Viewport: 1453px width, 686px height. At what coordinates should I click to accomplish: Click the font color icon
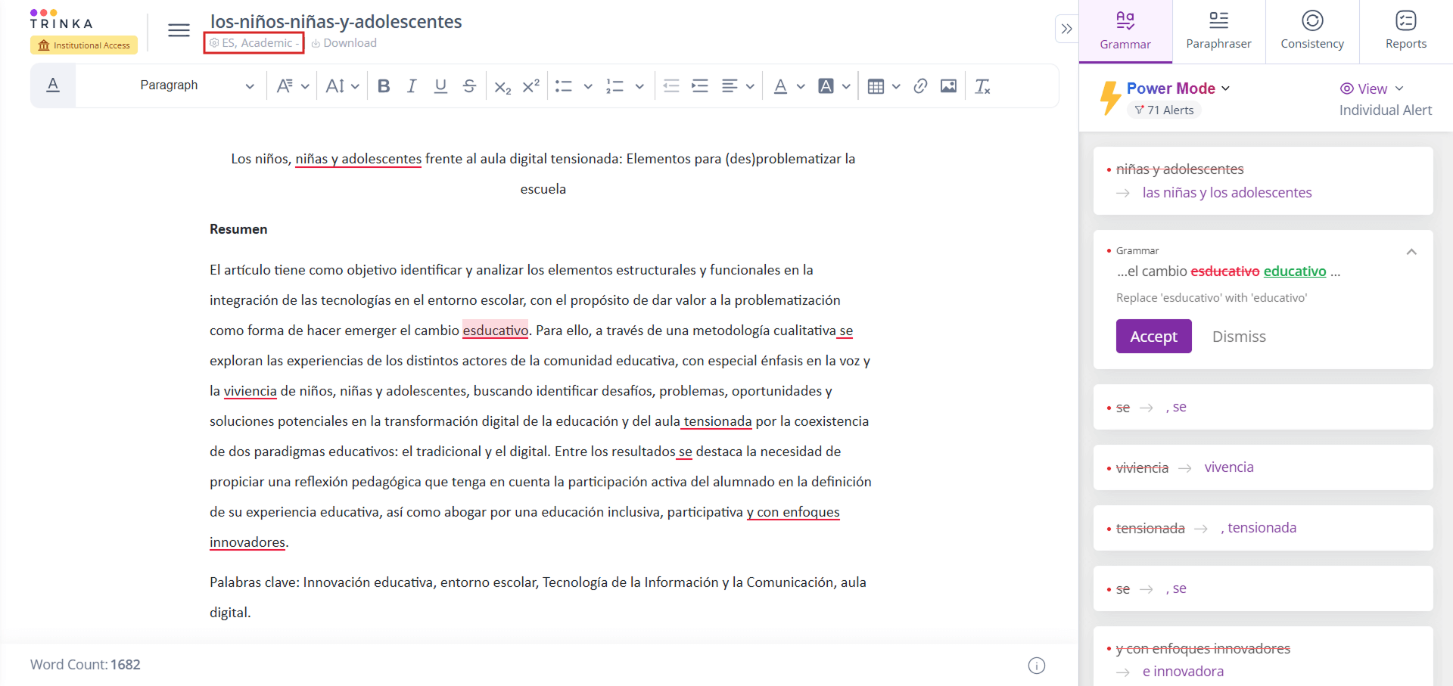(x=780, y=86)
